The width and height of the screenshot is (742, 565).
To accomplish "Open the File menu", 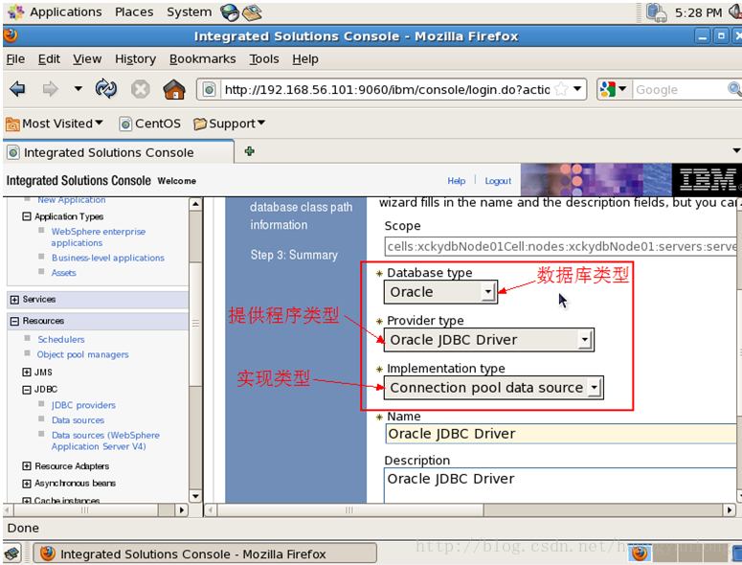I will 15,59.
